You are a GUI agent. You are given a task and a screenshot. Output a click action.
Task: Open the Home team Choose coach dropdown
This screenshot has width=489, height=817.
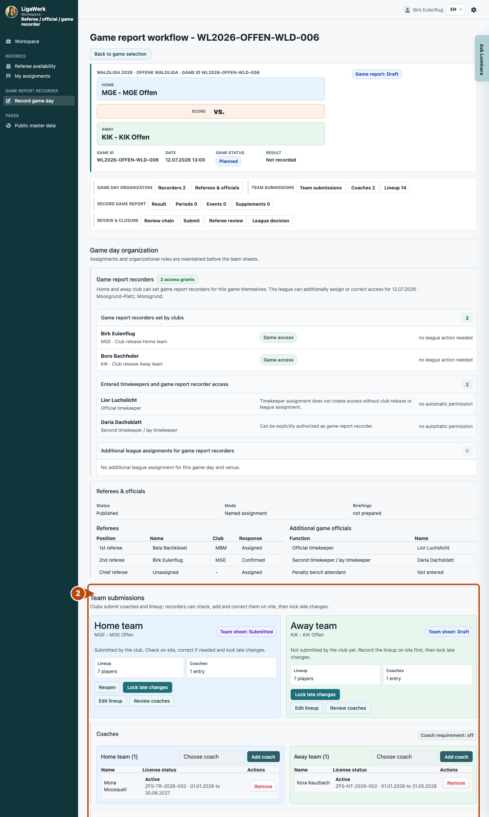click(x=212, y=757)
